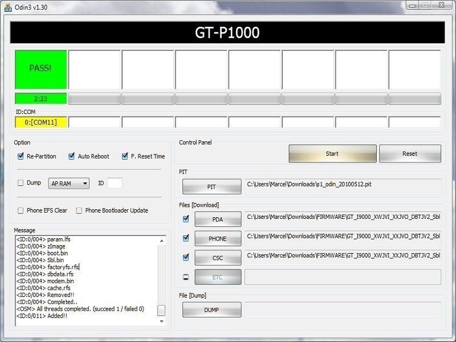Select the yellow 0:[COM11] port box
The height and width of the screenshot is (342, 456).
point(41,122)
